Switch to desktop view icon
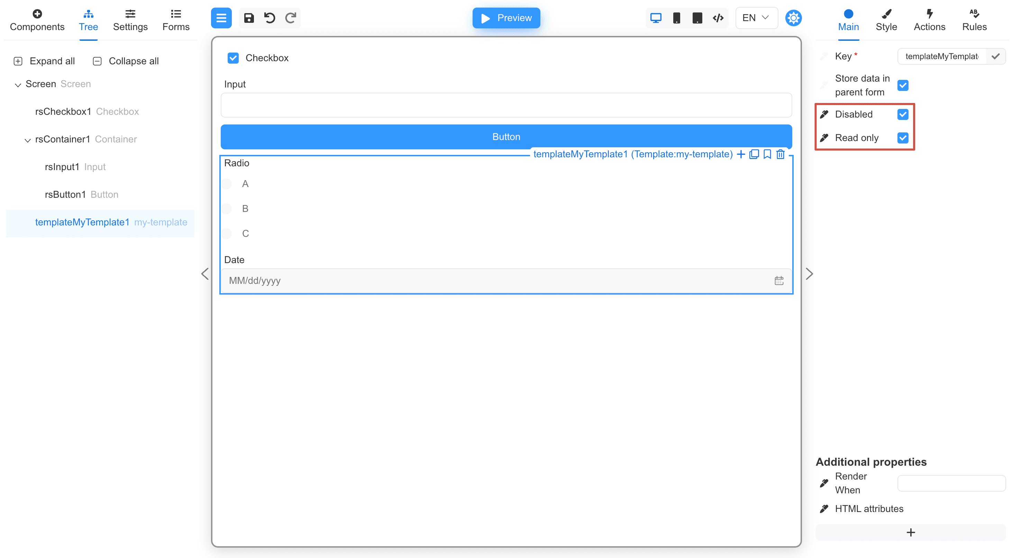 pyautogui.click(x=656, y=18)
